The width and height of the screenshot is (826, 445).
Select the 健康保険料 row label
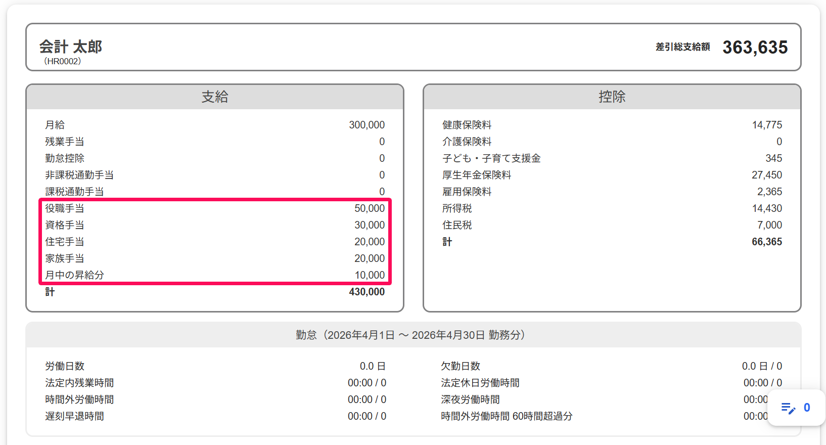coord(467,125)
